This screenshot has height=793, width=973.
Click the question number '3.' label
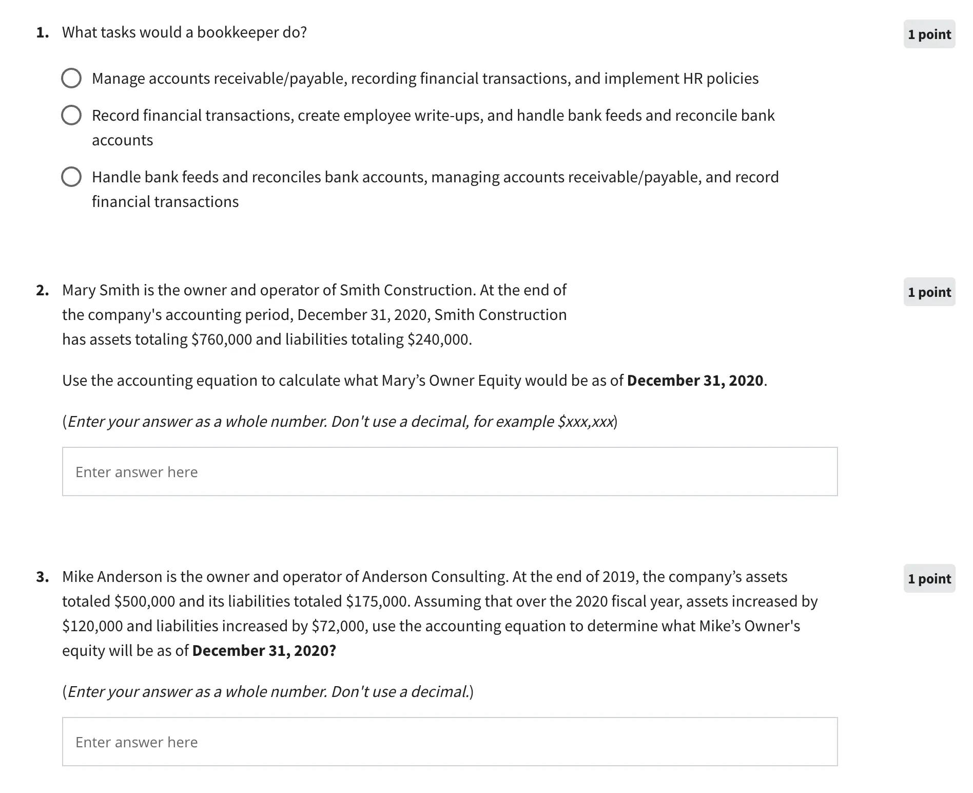[x=43, y=577]
